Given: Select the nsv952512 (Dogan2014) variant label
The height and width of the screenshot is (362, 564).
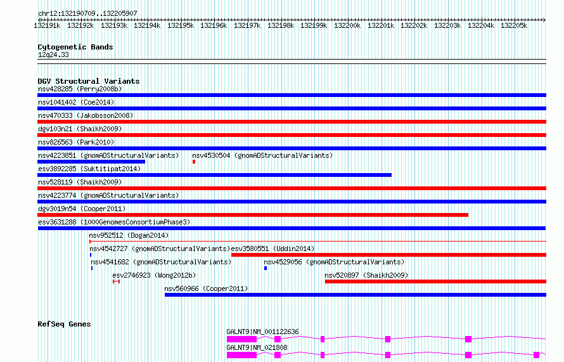Looking at the screenshot, I should [x=129, y=235].
